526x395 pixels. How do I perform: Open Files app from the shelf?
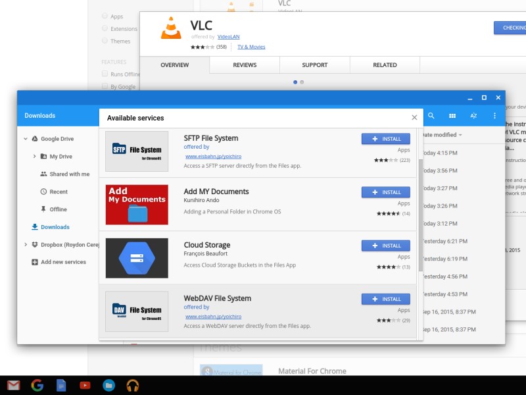[108, 385]
